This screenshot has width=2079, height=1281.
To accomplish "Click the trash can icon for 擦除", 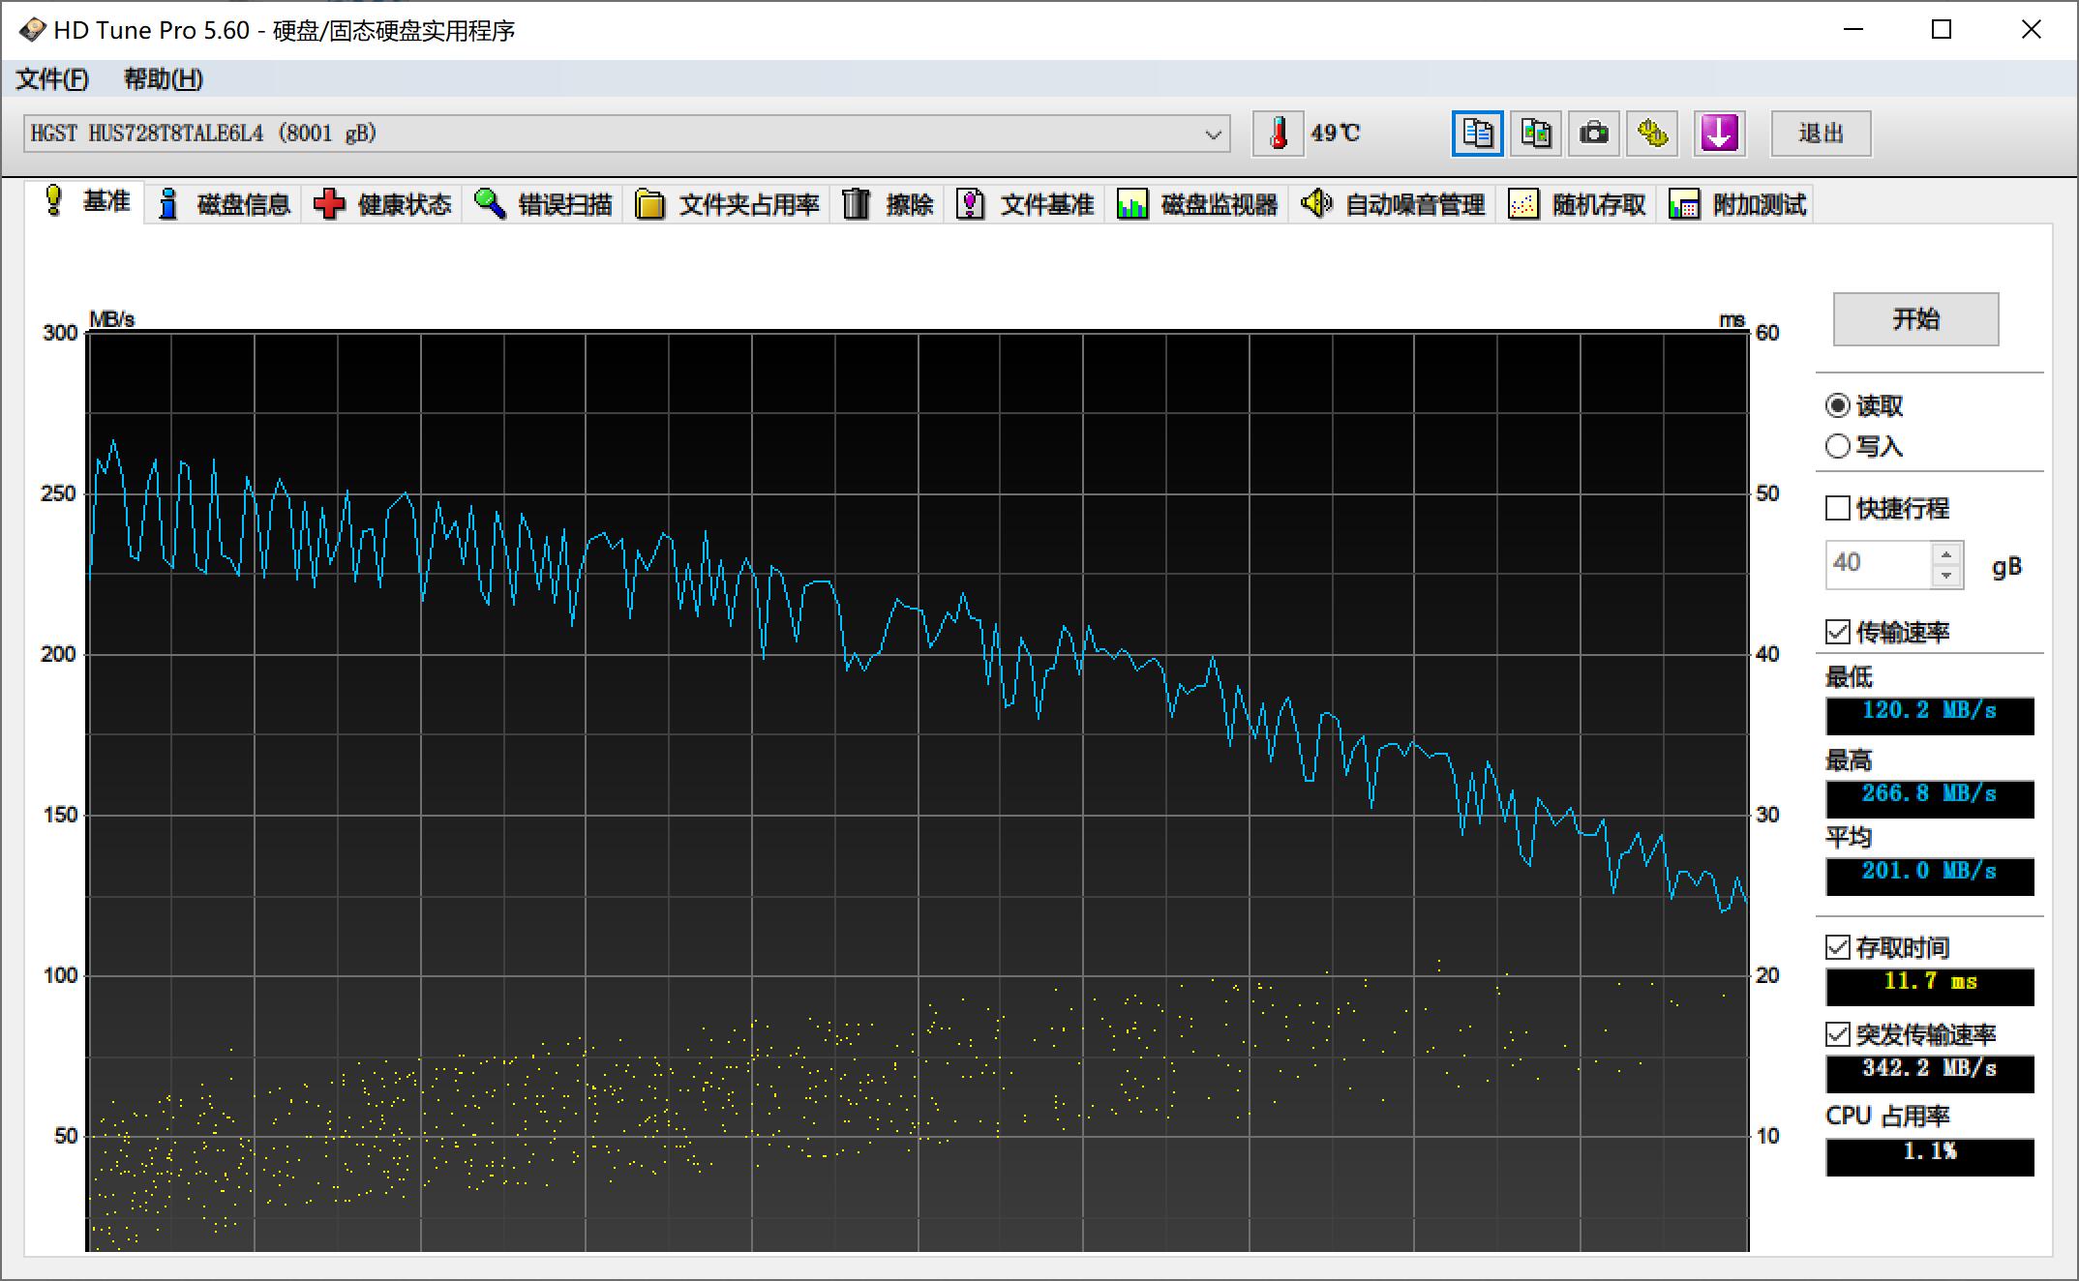I will 857,204.
